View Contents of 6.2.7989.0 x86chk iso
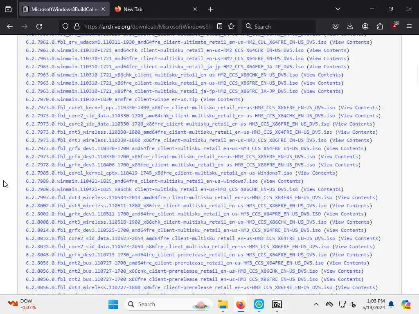Viewport: 419px width, 314px height. coord(322,189)
